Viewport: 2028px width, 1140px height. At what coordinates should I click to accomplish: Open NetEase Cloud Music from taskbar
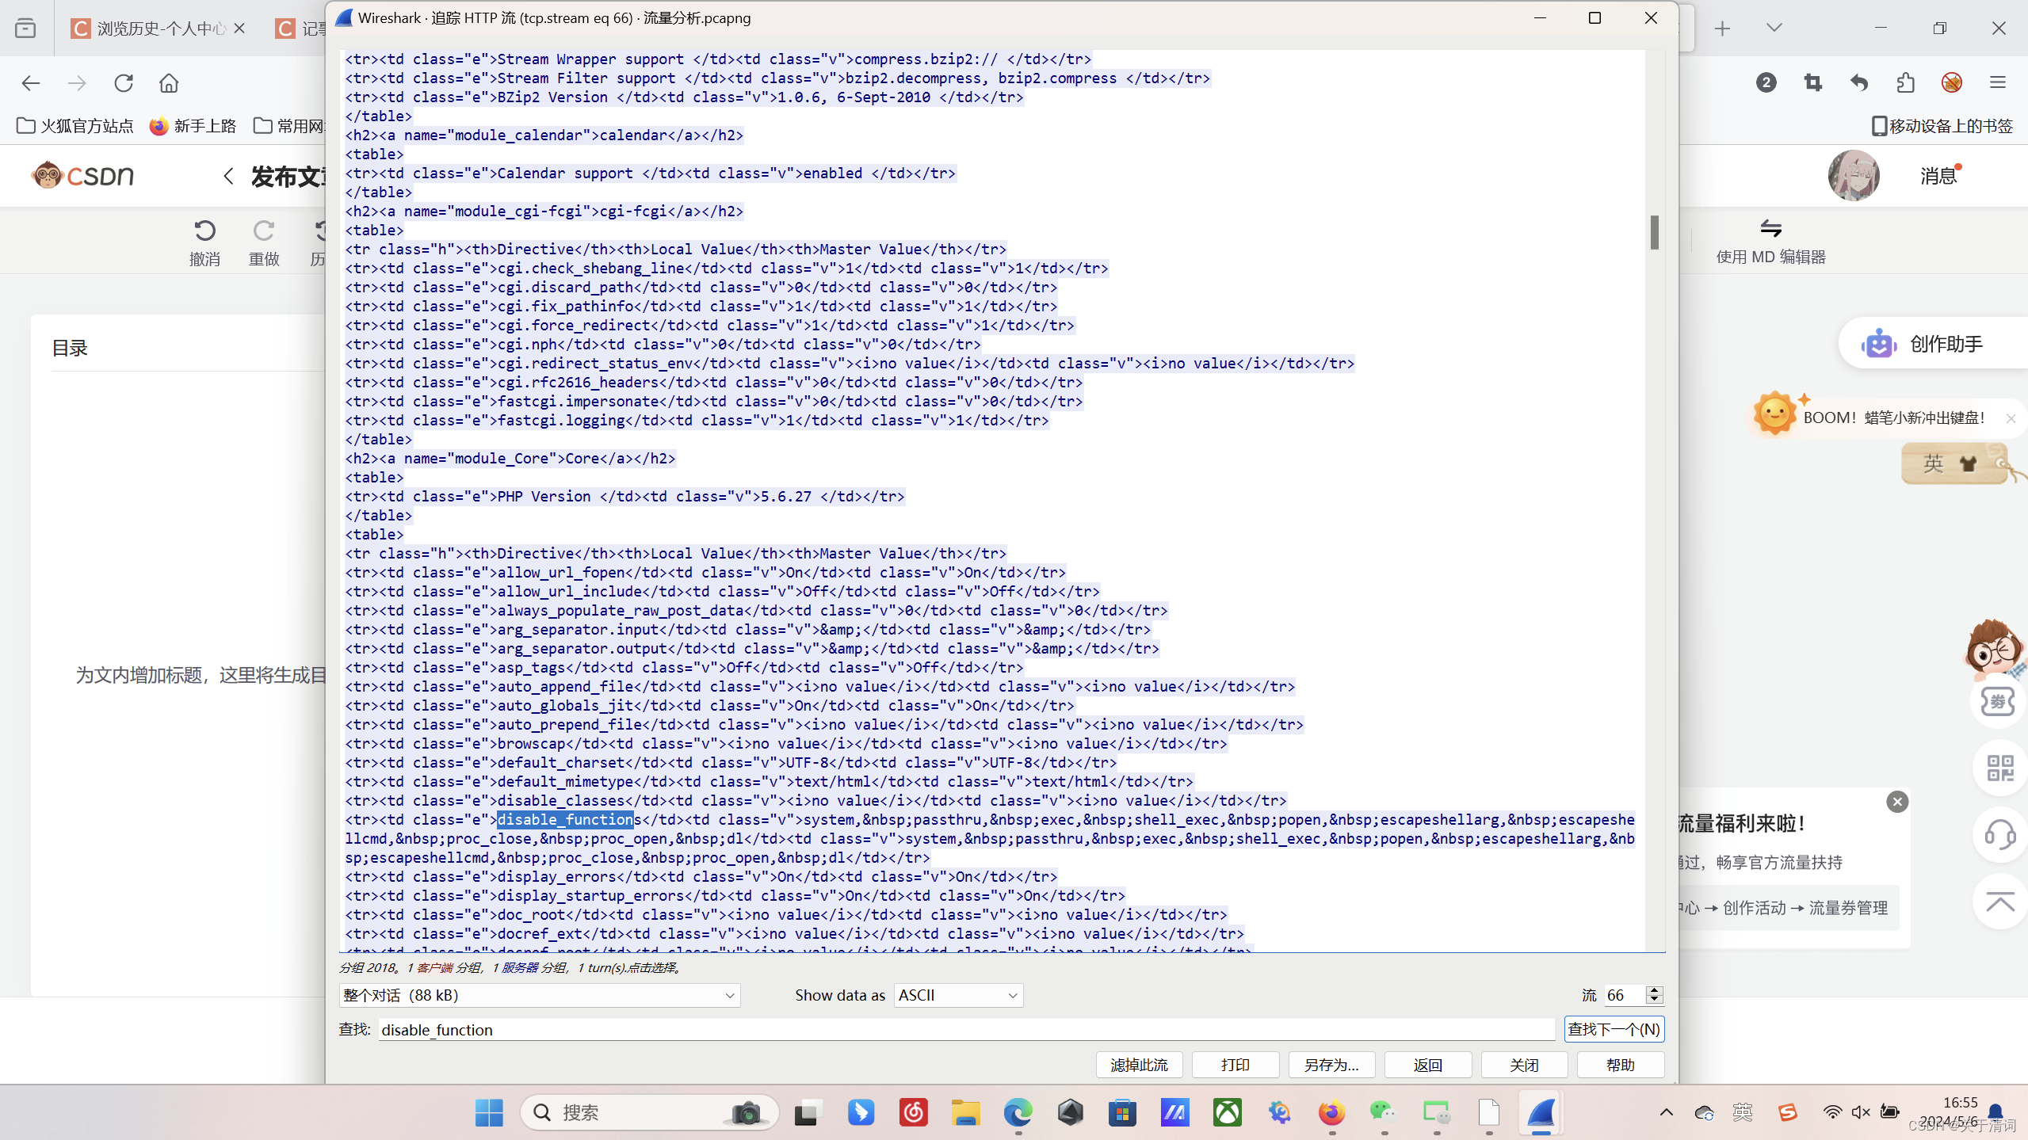tap(913, 1113)
